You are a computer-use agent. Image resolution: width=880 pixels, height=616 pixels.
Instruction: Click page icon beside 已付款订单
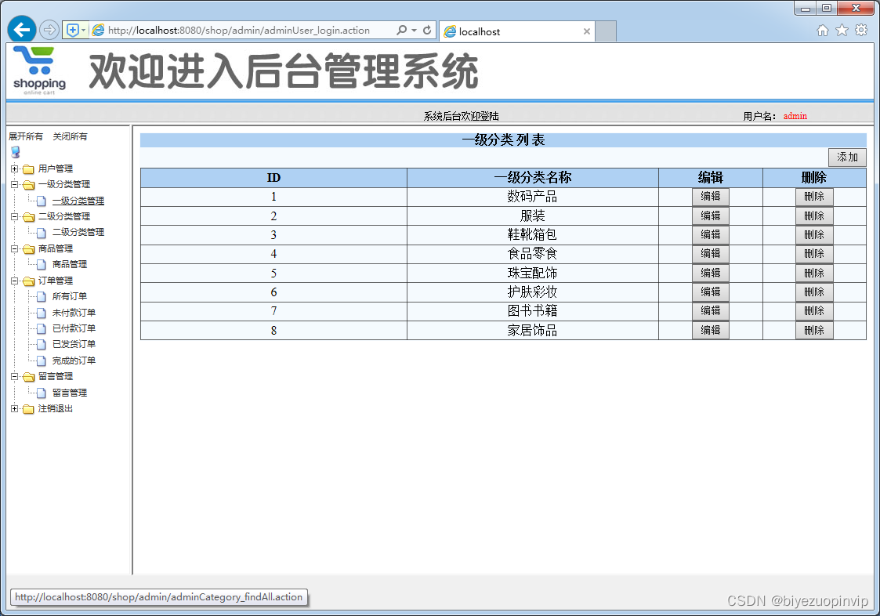pyautogui.click(x=42, y=328)
